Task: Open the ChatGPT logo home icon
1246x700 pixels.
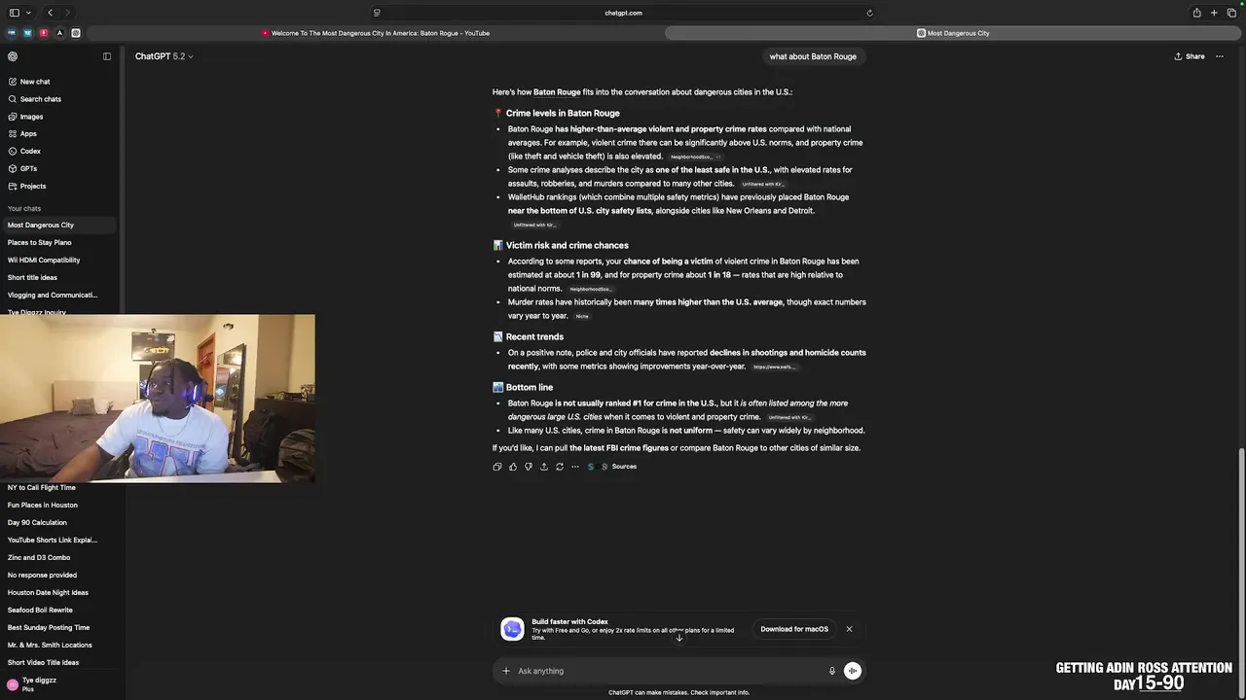Action: point(13,56)
